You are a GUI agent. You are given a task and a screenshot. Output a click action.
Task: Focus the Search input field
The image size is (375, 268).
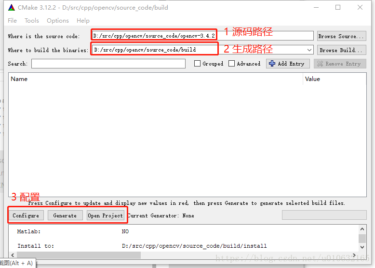pos(108,64)
